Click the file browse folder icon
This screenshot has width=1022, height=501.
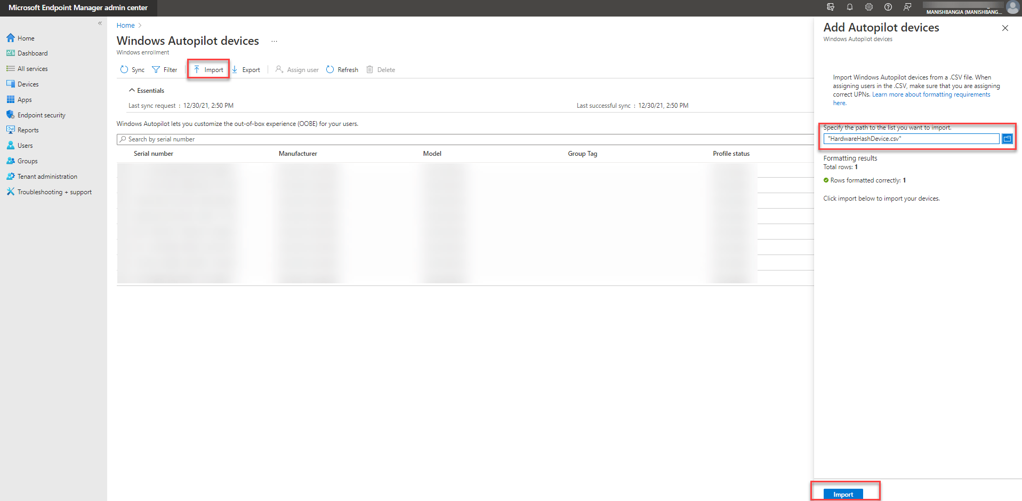[x=1008, y=138]
